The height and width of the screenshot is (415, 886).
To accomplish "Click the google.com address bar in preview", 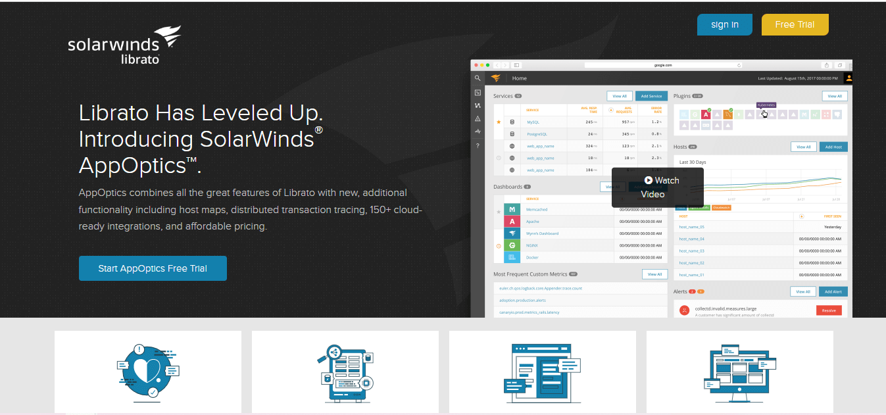I will (x=663, y=65).
